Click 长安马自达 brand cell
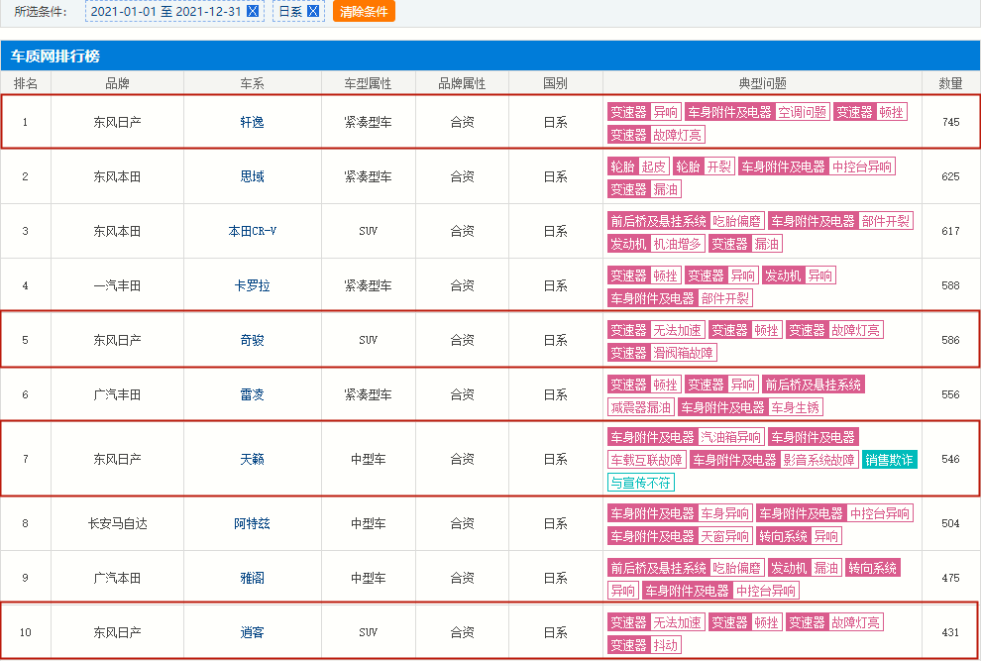The image size is (981, 661). click(117, 523)
